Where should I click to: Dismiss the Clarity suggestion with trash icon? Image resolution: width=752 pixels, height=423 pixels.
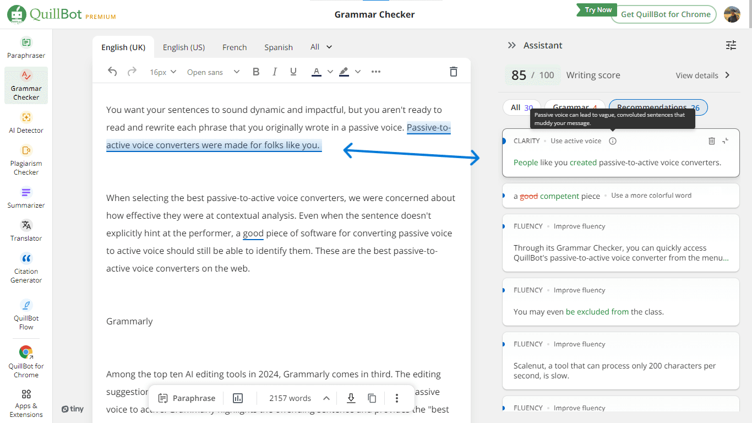711,141
